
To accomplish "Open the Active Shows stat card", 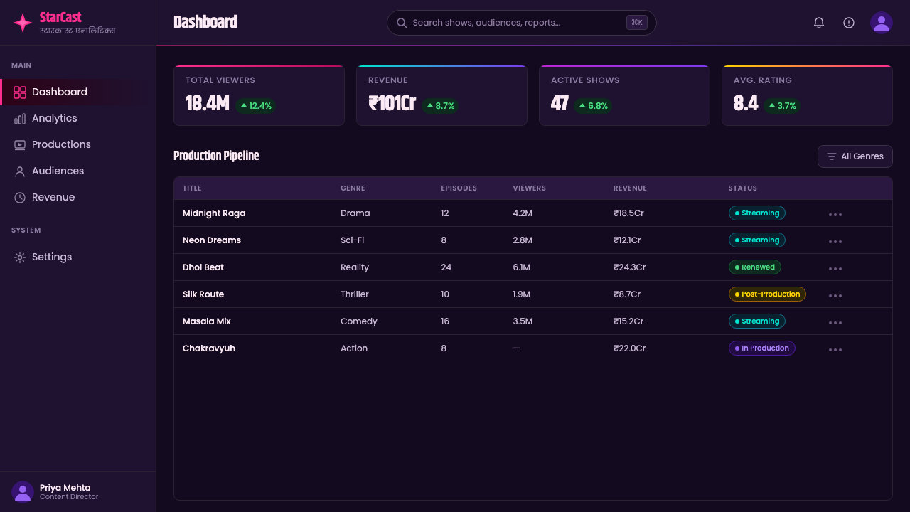I will [624, 95].
